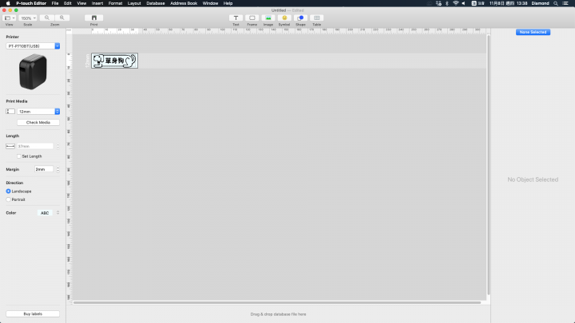The height and width of the screenshot is (323, 575).
Task: Open the Printer PT-P710BT(USB) dropdown
Action: pyautogui.click(x=33, y=45)
